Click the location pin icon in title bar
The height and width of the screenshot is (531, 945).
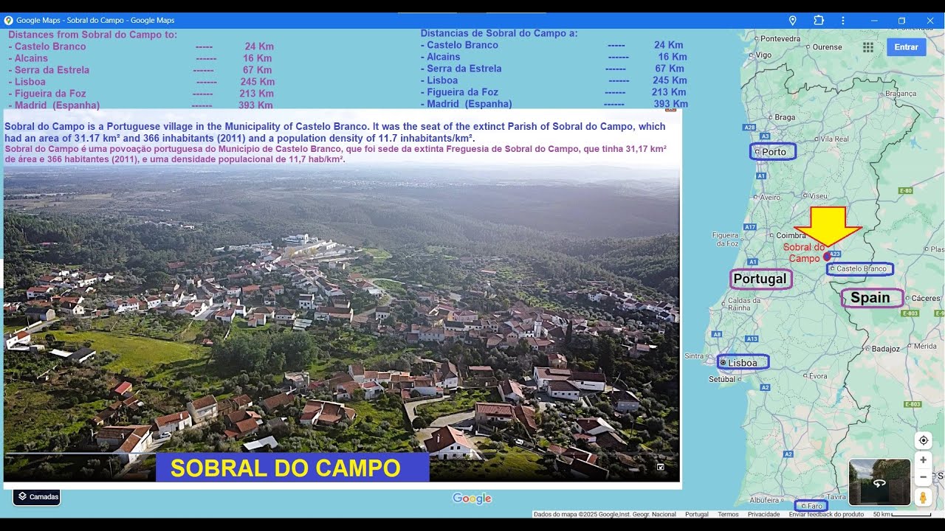tap(793, 21)
